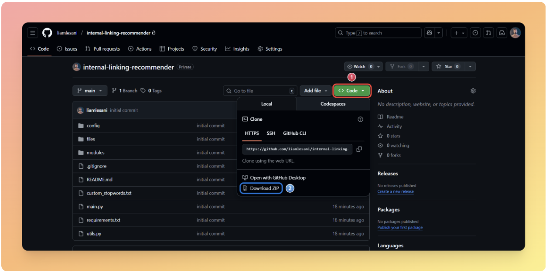546x273 pixels.
Task: Select the SSH clone tab
Action: 271,133
